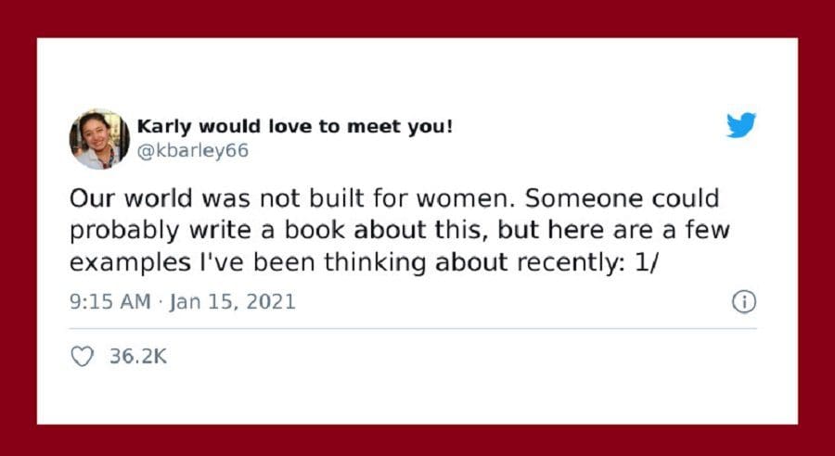
Task: Like the tweet with the heart icon
Action: pos(82,357)
